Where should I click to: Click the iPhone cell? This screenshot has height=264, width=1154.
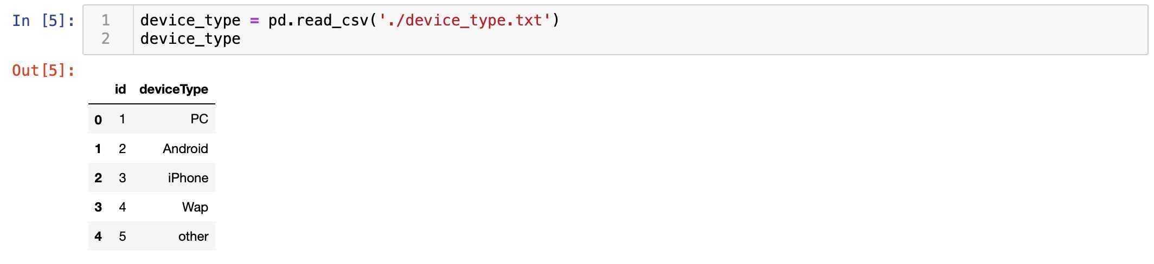tap(188, 178)
